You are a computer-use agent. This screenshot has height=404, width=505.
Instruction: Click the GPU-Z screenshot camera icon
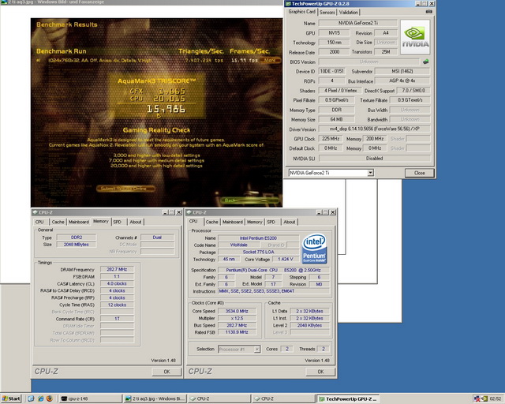tap(429, 12)
